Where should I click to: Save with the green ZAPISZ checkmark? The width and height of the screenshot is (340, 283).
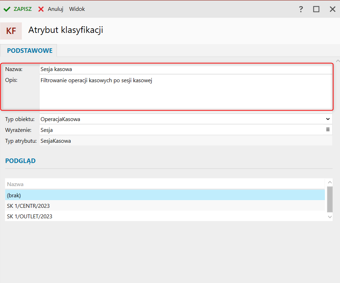17,9
